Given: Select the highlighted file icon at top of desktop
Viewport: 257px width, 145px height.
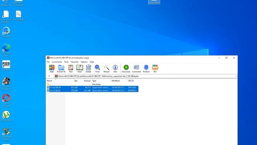Looking at the screenshot, I should coord(154,2).
